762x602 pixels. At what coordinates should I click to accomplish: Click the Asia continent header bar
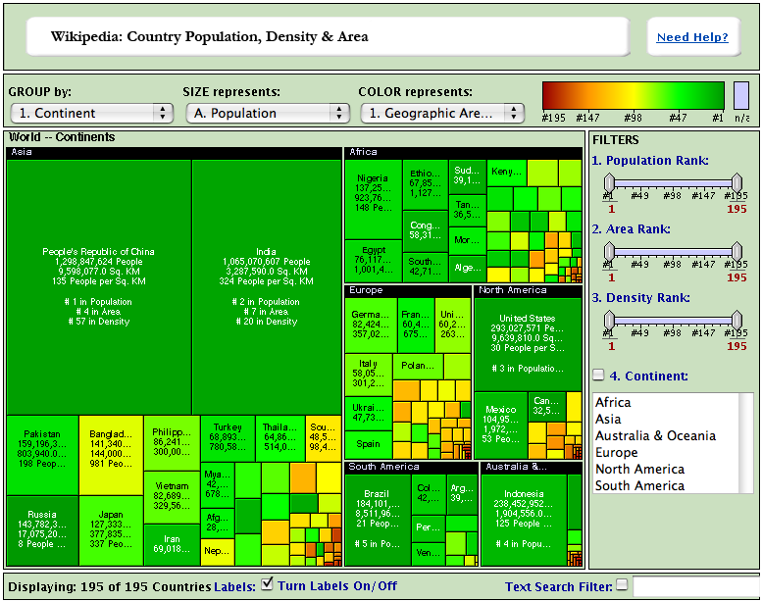click(174, 153)
